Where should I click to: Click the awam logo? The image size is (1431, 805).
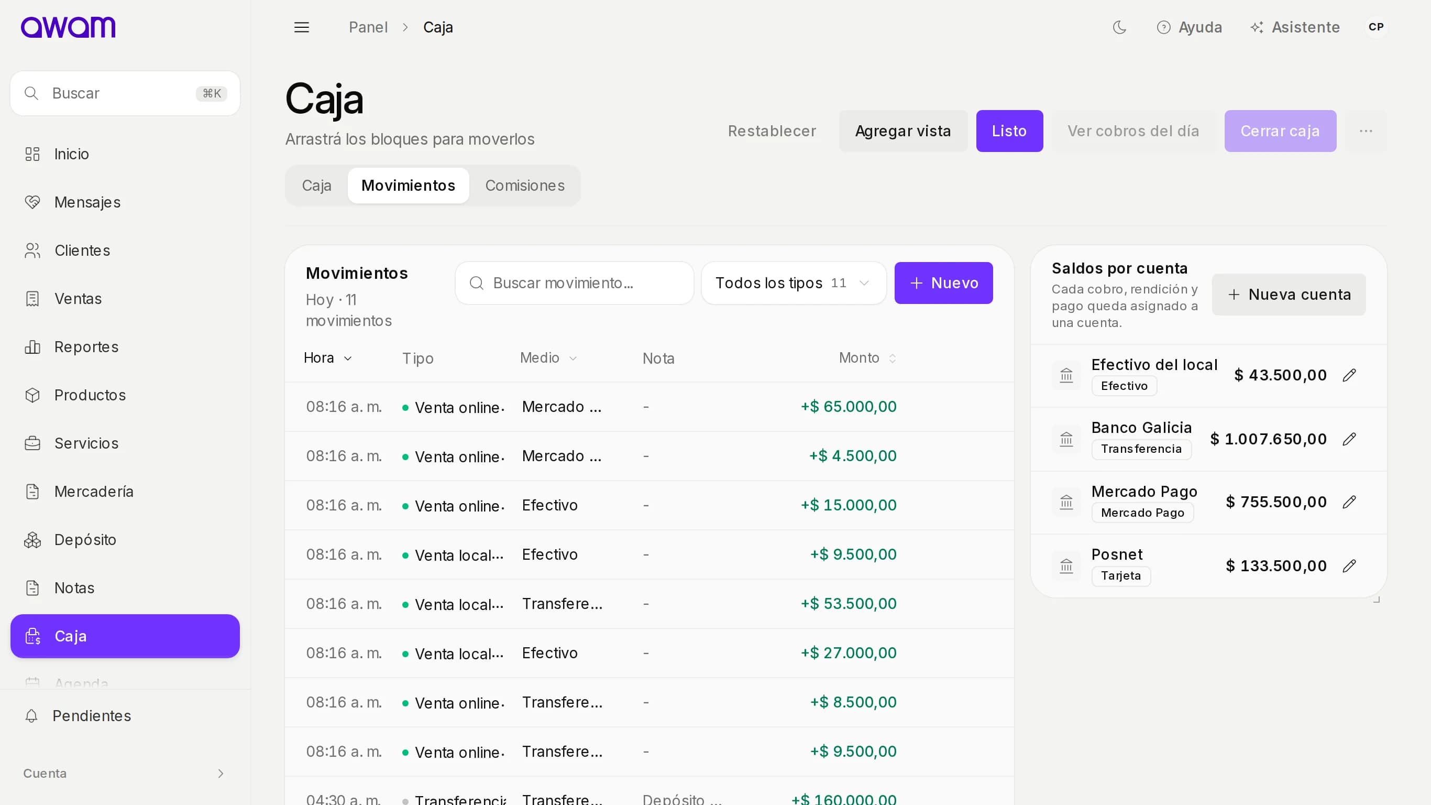point(68,27)
